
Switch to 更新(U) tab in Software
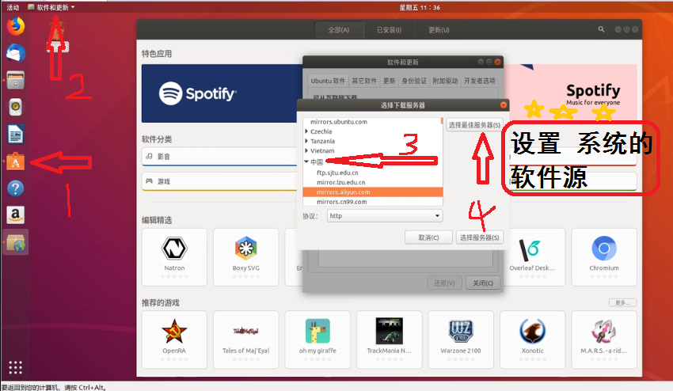[x=439, y=29]
